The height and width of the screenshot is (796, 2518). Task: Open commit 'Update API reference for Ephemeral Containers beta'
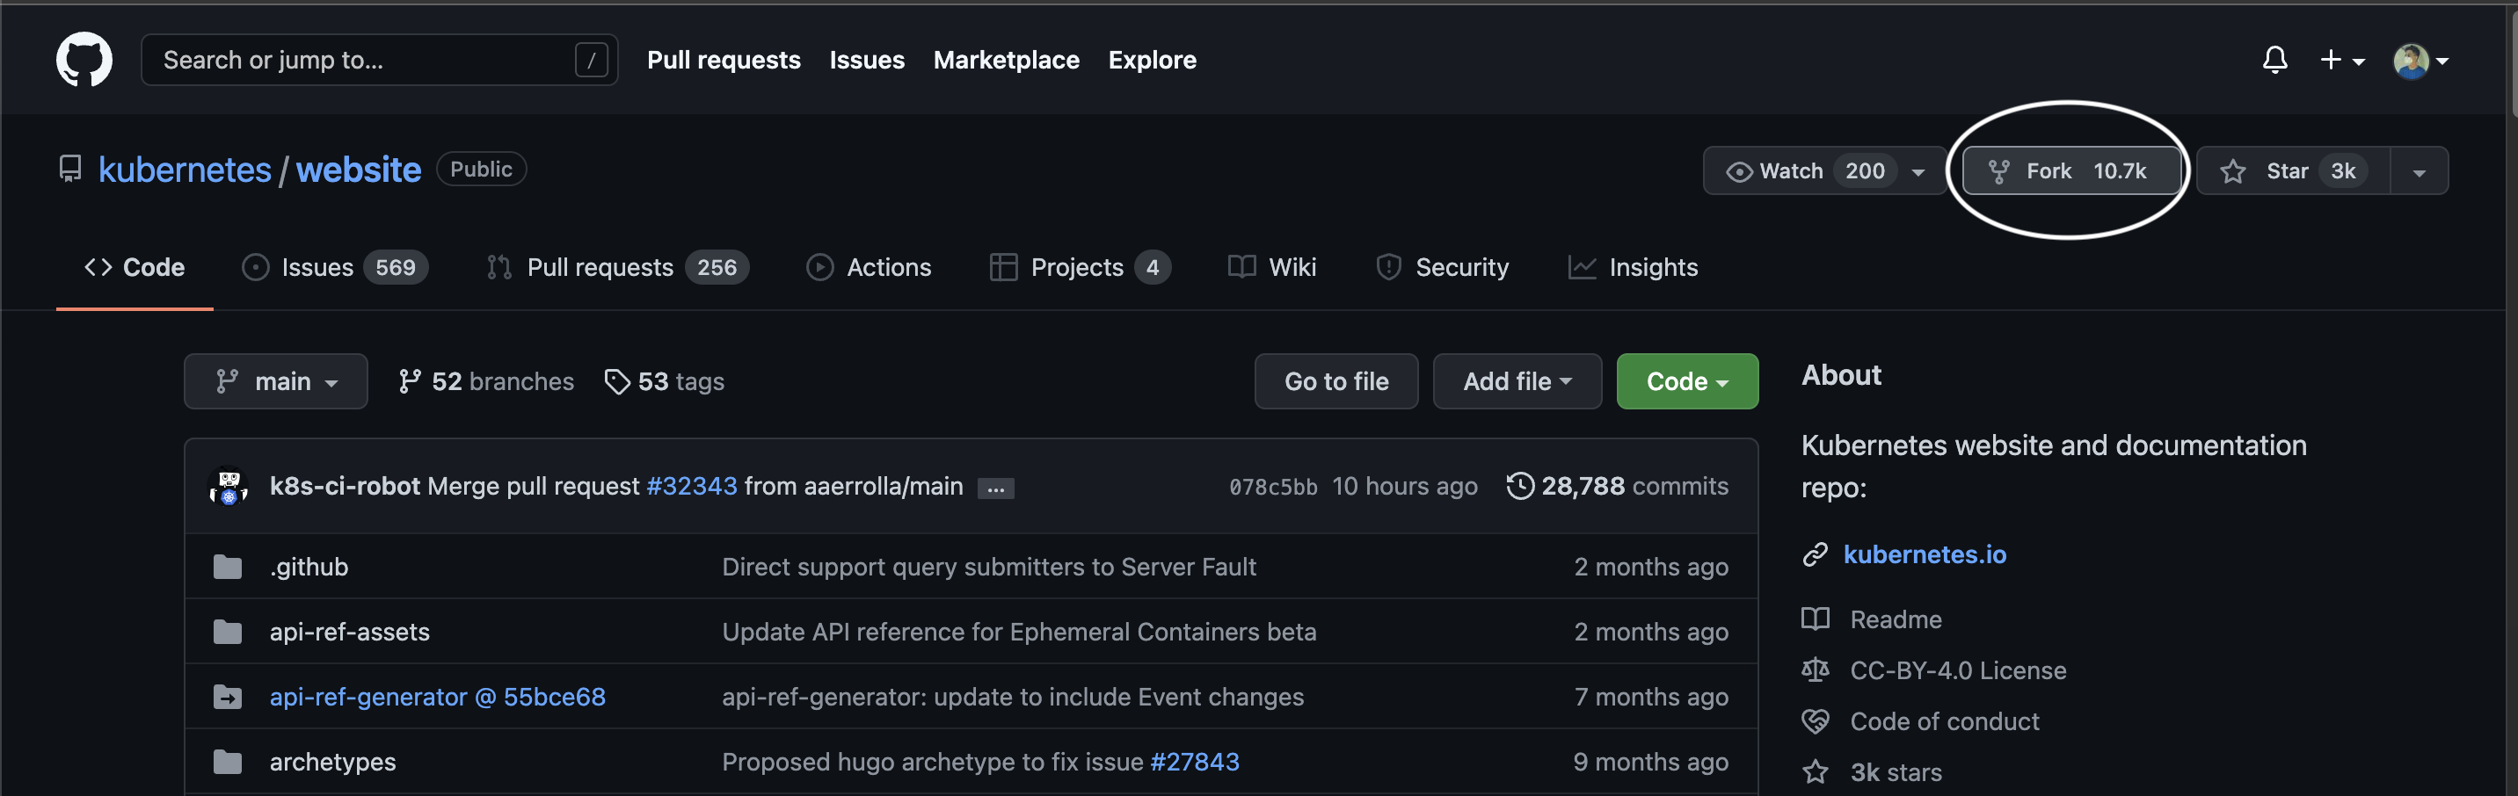1018,632
